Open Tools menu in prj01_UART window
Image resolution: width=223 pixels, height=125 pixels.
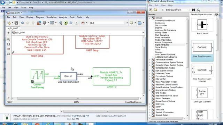tap(79, 17)
